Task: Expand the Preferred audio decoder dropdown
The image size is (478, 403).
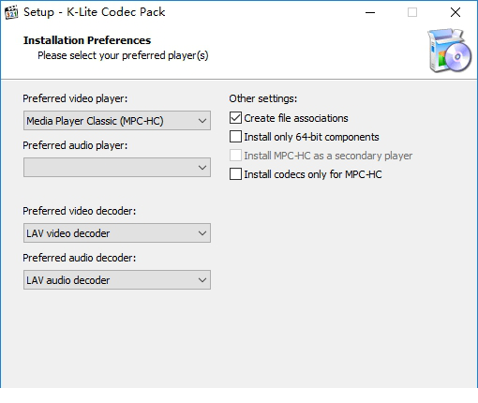Action: (x=117, y=280)
